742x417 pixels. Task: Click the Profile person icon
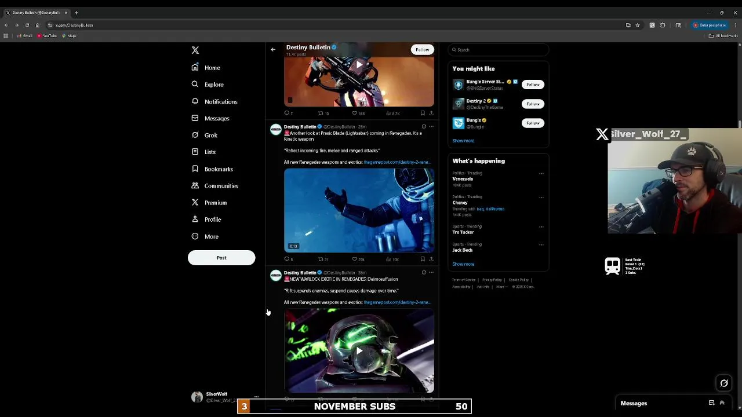click(x=195, y=219)
